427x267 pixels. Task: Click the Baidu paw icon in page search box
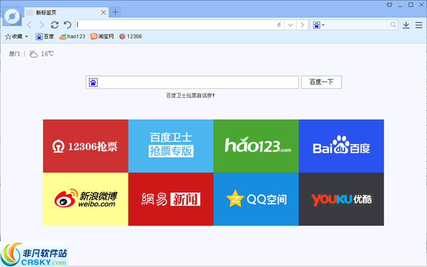[x=93, y=82]
